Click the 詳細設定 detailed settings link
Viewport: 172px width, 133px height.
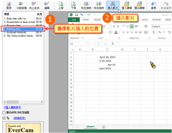[19, 118]
